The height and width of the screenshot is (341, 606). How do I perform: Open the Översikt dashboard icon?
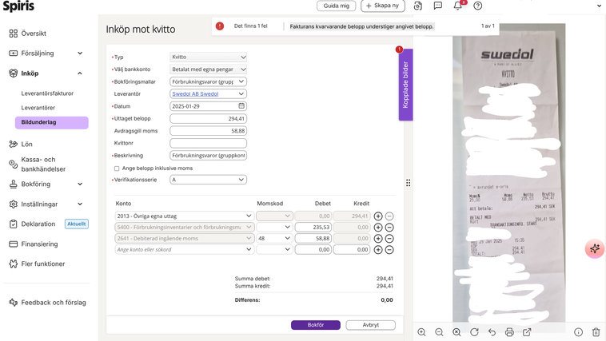(13, 34)
